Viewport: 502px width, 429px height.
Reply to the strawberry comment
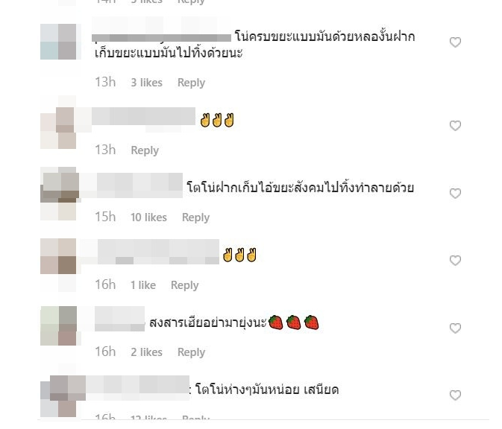click(x=191, y=352)
